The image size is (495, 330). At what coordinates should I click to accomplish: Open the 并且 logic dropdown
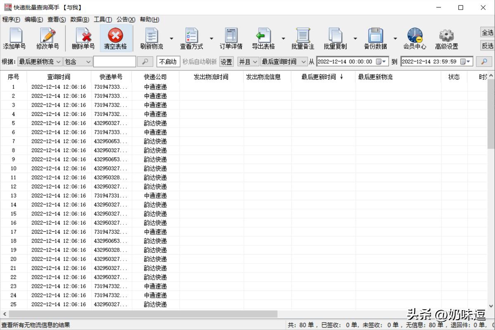247,61
